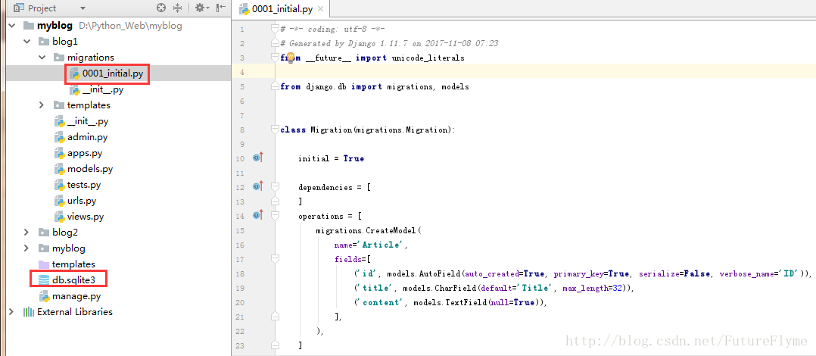Fold the comment block at line 1
The image size is (816, 356).
coord(276,29)
